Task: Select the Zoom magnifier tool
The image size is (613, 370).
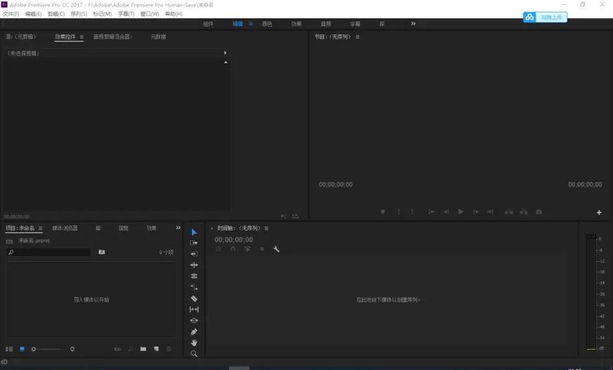Action: [x=194, y=354]
